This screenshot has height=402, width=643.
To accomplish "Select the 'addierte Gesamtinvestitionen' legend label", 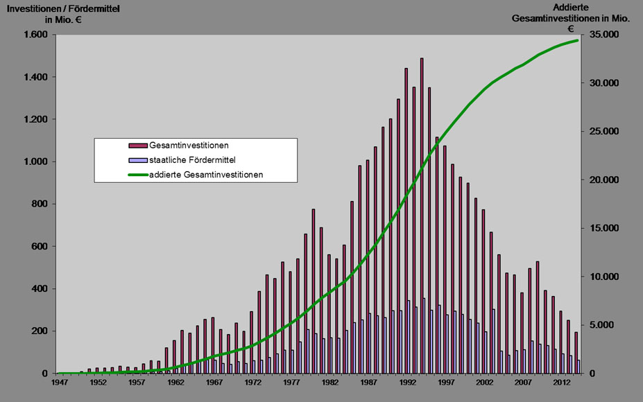I will click(x=206, y=175).
